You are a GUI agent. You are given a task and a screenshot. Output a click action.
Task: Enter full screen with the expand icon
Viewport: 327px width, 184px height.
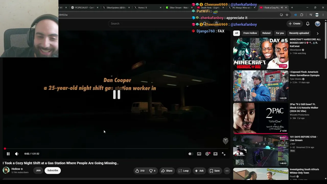pyautogui.click(x=224, y=154)
